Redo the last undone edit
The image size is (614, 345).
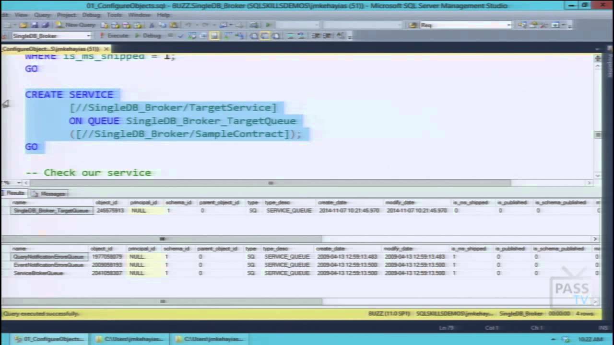205,25
